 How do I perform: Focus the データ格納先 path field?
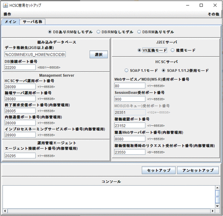tap(35, 54)
